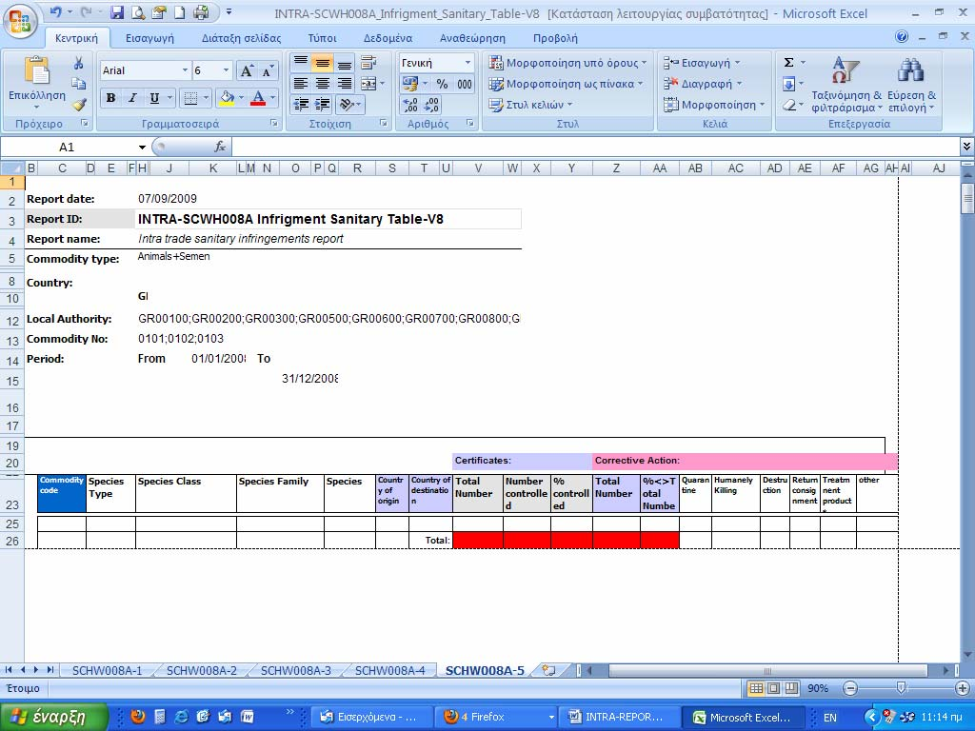Apply comma thousands style
Image resolution: width=975 pixels, height=731 pixels.
tap(464, 84)
